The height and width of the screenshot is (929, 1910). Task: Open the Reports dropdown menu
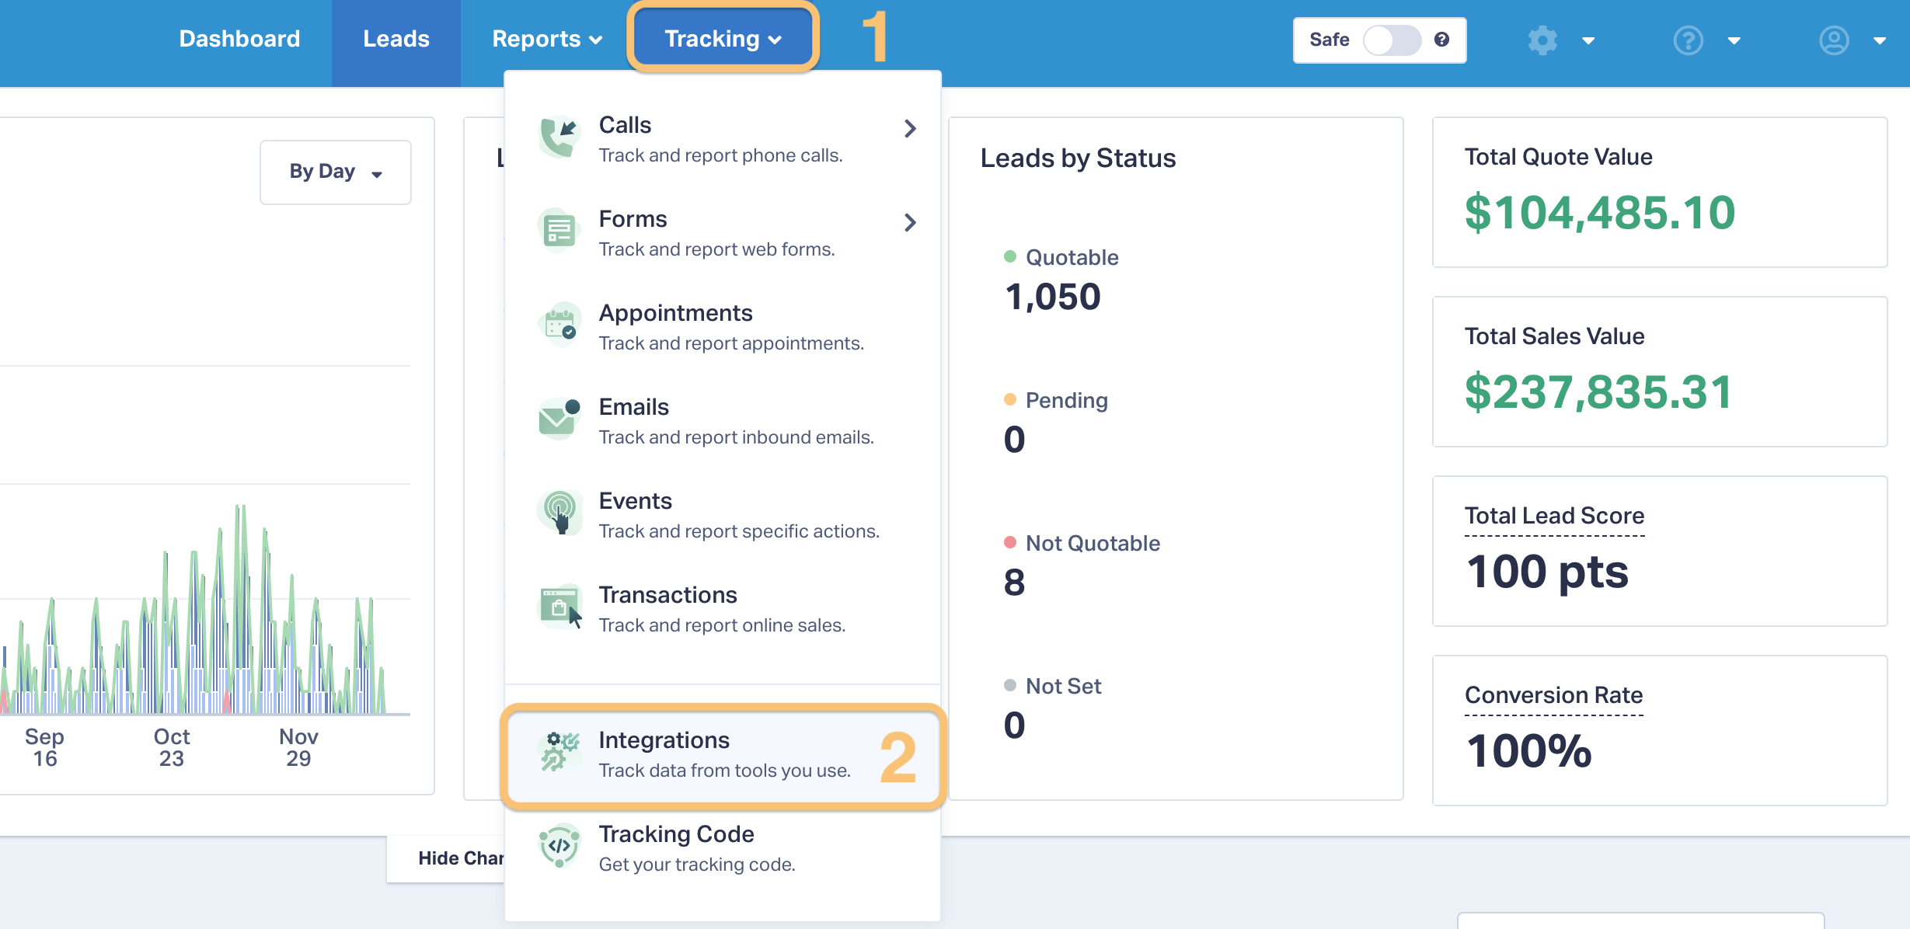click(547, 39)
